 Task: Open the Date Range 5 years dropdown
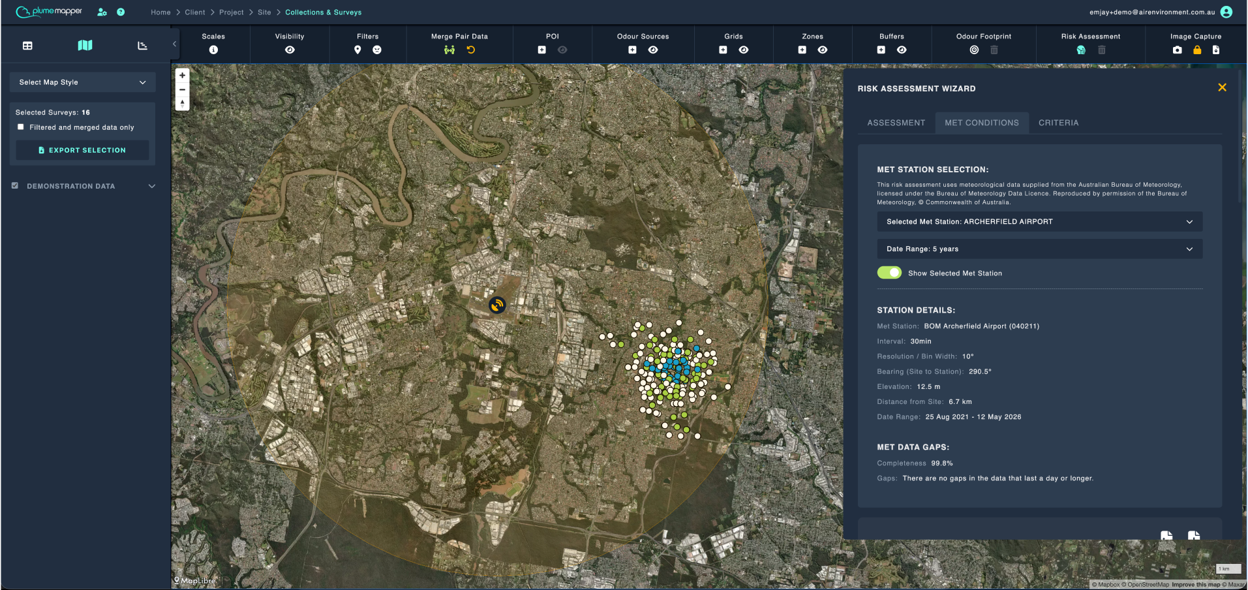[x=1040, y=249]
